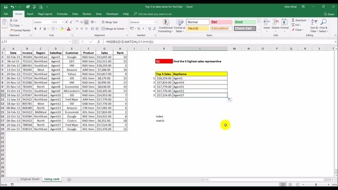This screenshot has width=338, height=190.
Task: Switch to the Page Layout tab
Action: 45,14
